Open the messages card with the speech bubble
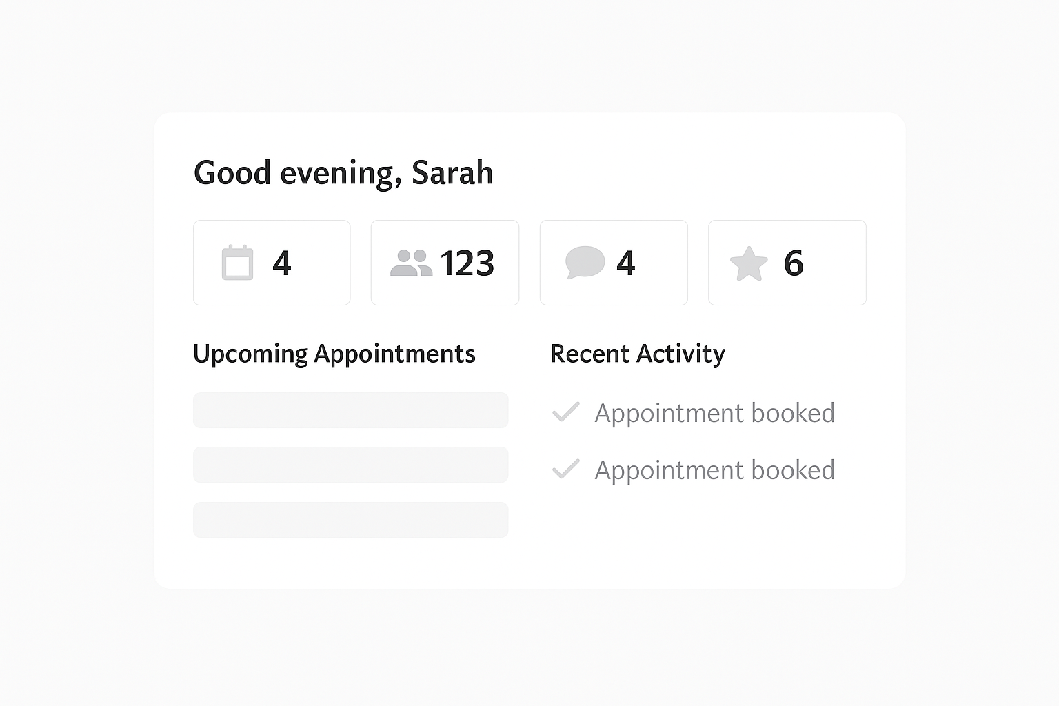Screen dimensions: 1059x706 pyautogui.click(x=613, y=263)
